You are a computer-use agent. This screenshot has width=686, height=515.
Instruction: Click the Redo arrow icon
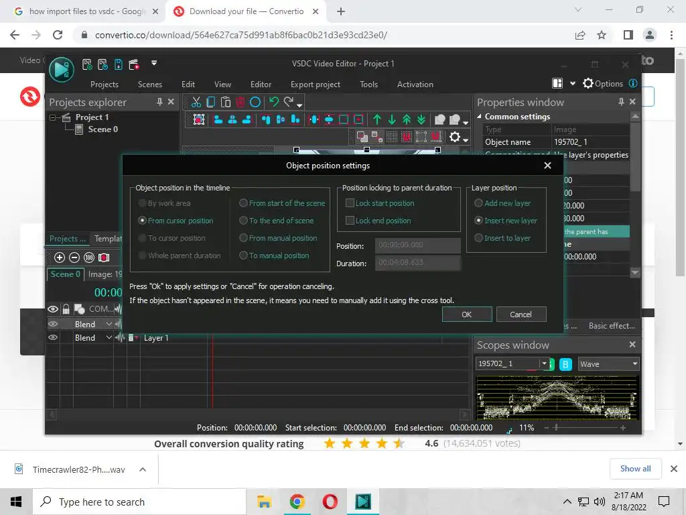(289, 102)
